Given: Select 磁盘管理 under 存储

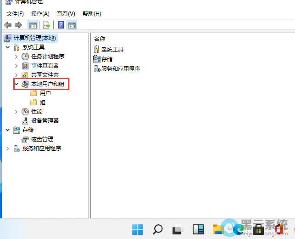Looking at the screenshot, I should pyautogui.click(x=42, y=139).
